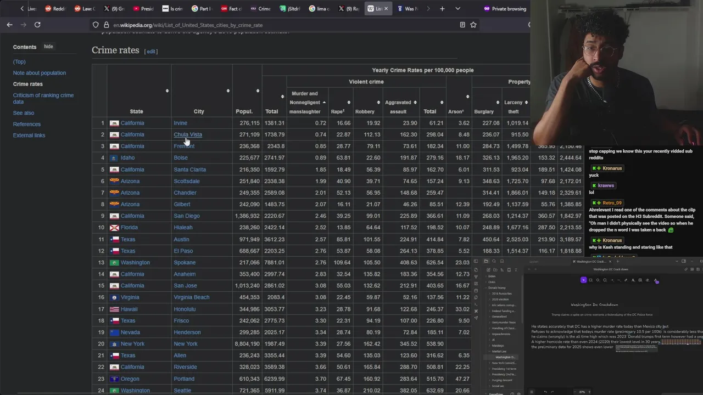Image resolution: width=703 pixels, height=395 pixels.
Task: Open the tracking protection shield icon
Action: 96,25
